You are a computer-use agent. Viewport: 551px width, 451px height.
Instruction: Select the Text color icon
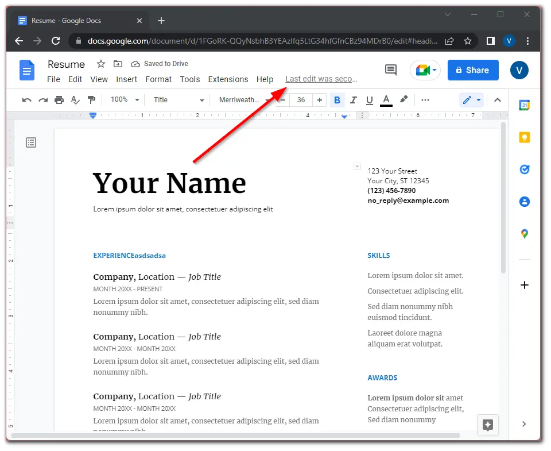[386, 99]
